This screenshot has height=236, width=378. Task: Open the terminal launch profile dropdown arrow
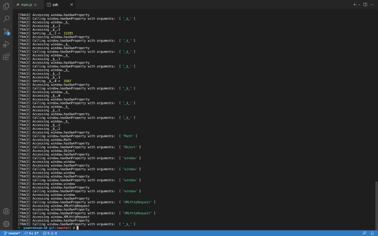pyautogui.click(x=359, y=4)
